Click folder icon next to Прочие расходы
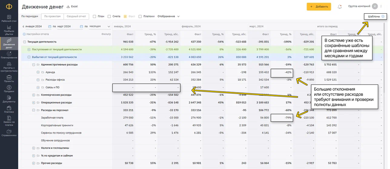 [x=38, y=163]
